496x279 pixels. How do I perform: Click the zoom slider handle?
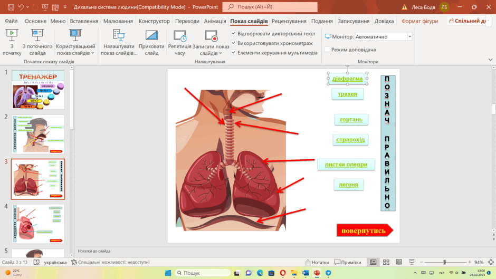point(444,262)
